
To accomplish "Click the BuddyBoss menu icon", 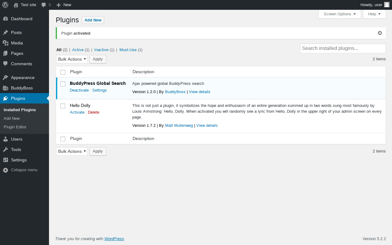I will [6, 88].
